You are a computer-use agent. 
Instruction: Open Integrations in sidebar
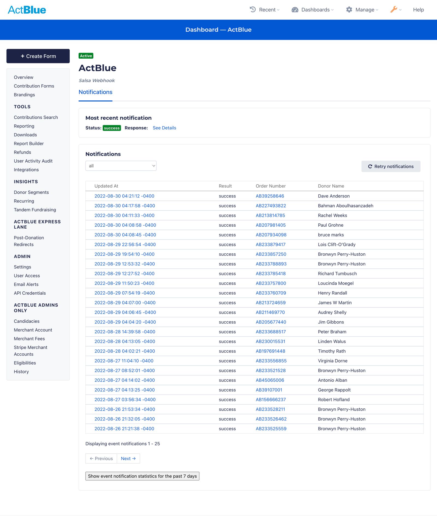26,170
